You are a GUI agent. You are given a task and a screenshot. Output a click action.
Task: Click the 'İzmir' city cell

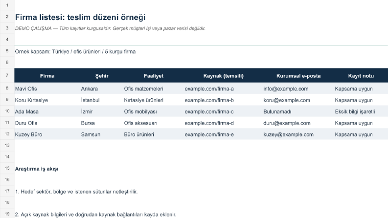pos(87,111)
